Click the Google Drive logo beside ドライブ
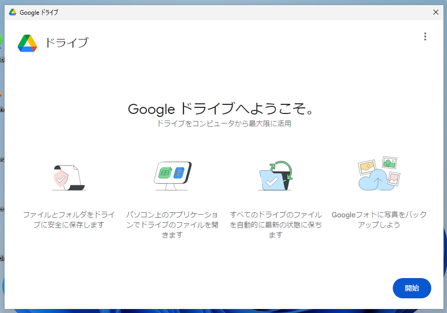This screenshot has height=313, width=447. tap(27, 43)
